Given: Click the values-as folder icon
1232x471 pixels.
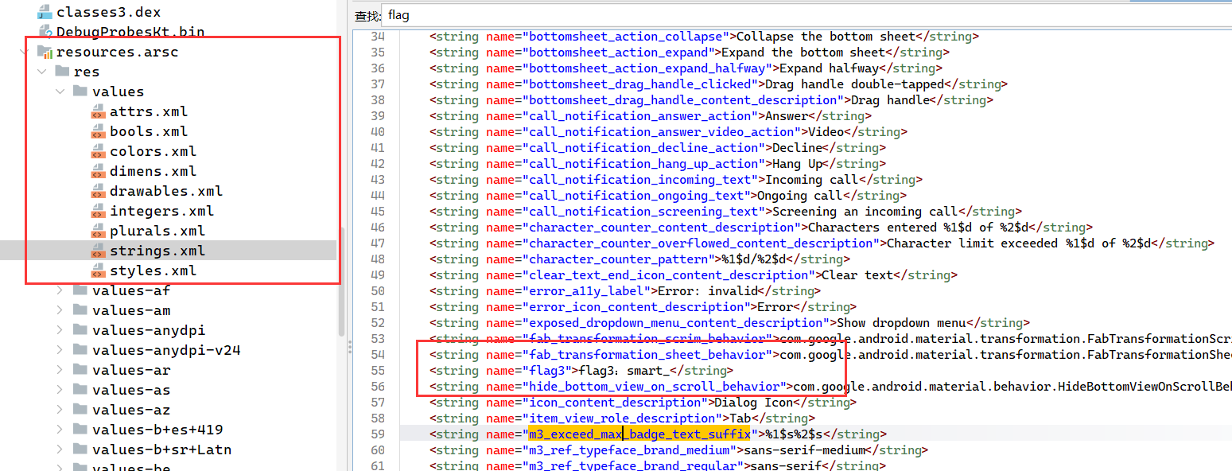Looking at the screenshot, I should (80, 390).
